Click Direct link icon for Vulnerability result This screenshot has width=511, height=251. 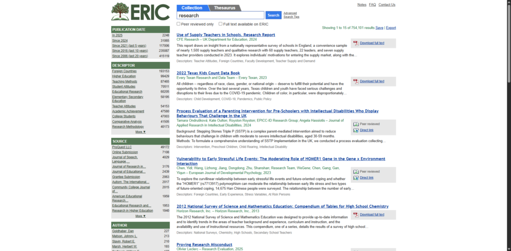coord(356,178)
